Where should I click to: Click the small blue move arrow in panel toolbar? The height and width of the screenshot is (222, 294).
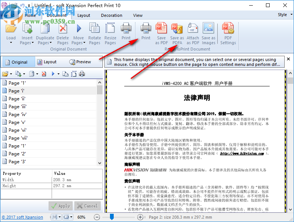coord(53,74)
